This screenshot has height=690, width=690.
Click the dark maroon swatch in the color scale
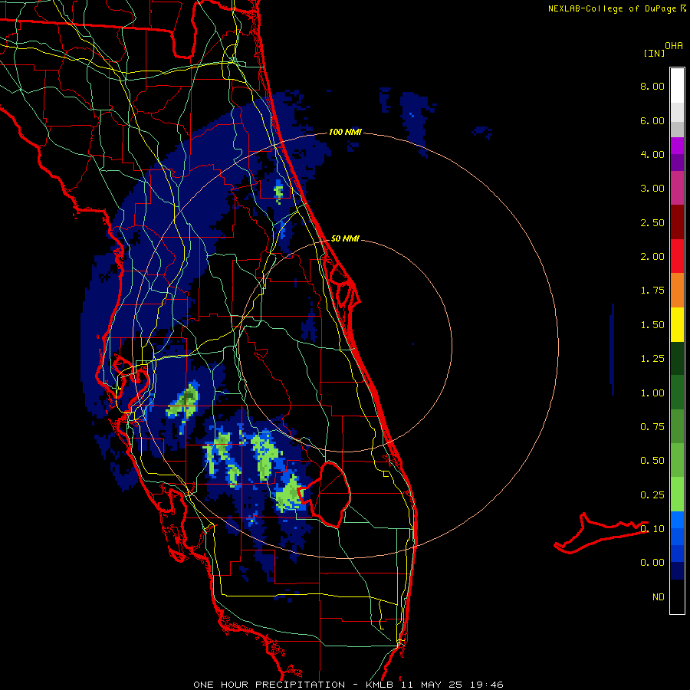[x=677, y=222]
